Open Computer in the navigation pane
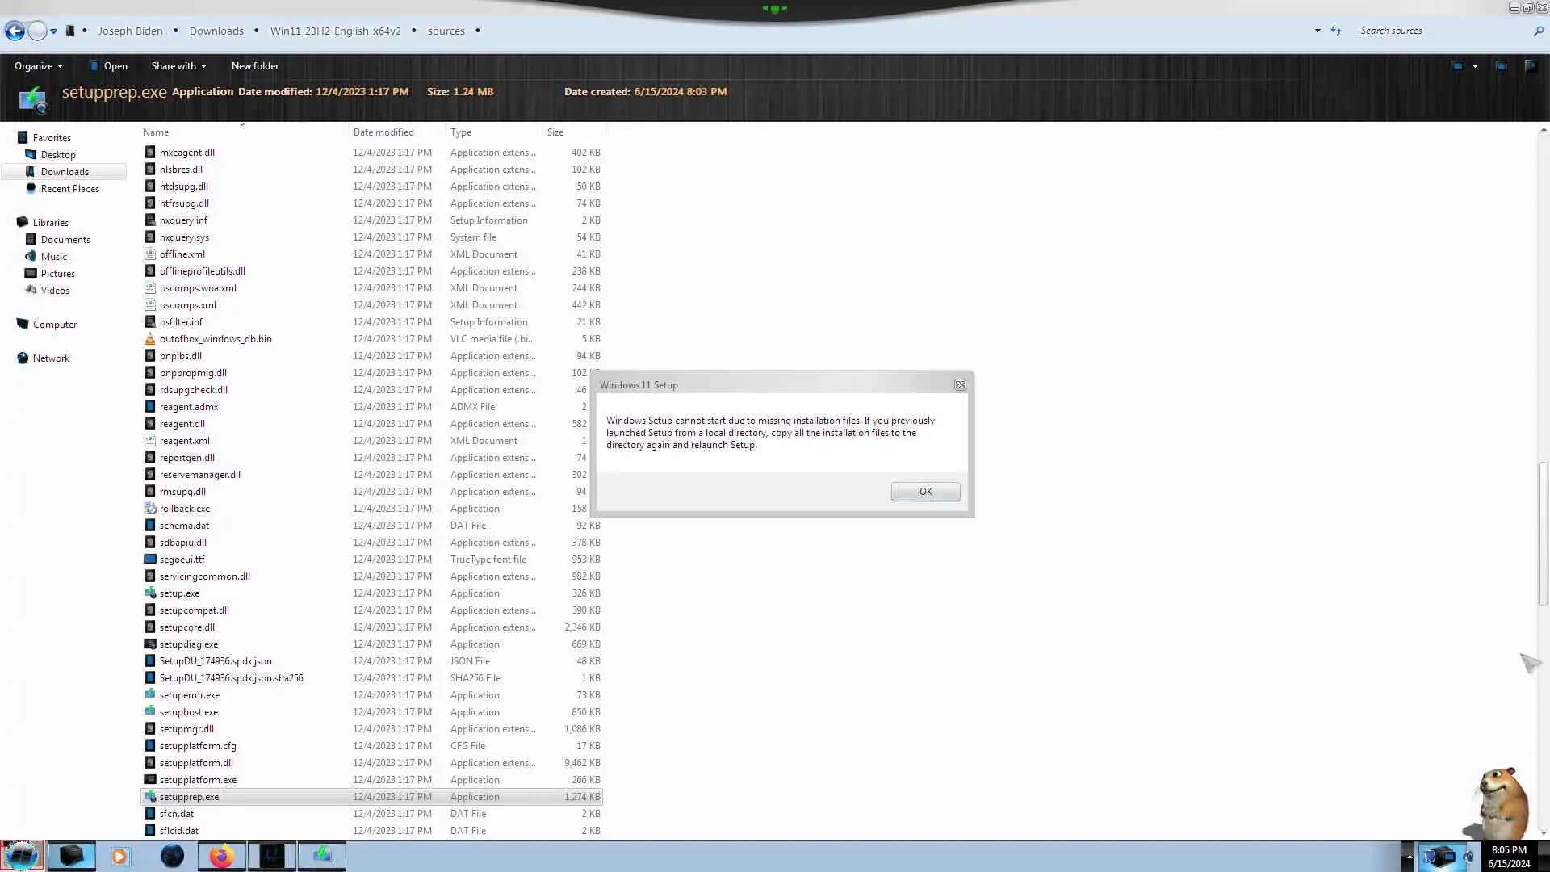The width and height of the screenshot is (1550, 872). 55,325
